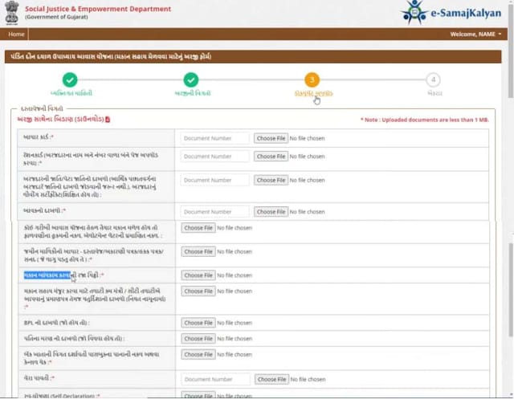Viewport: 514px width, 399px height.
Task: Click Document Number field for Aadhaar card
Action: (215, 138)
